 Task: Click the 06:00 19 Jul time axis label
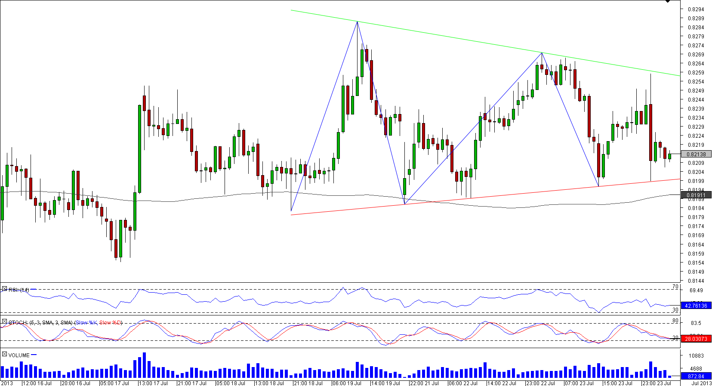coord(346,383)
